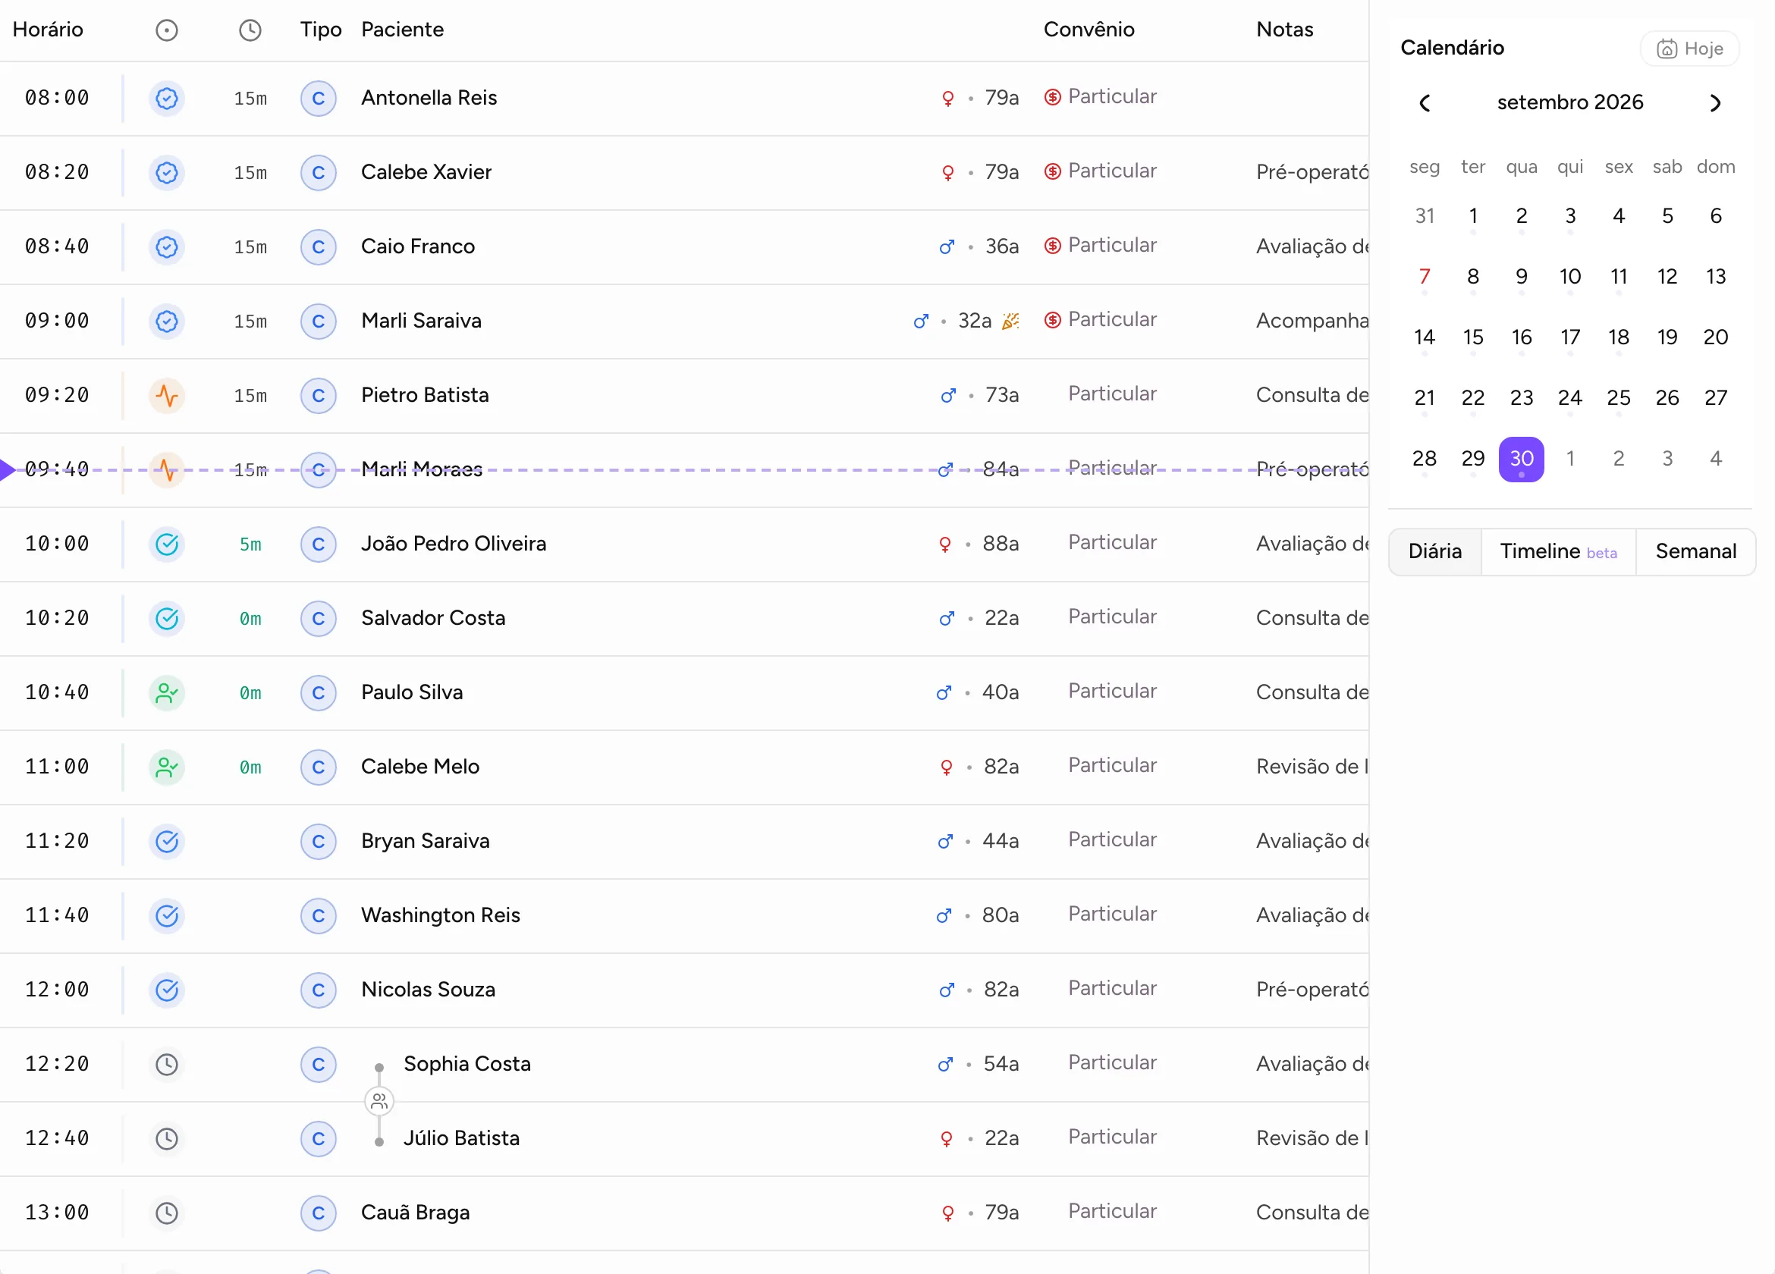The width and height of the screenshot is (1775, 1274).
Task: Switch to Timeline beta view
Action: click(x=1558, y=553)
